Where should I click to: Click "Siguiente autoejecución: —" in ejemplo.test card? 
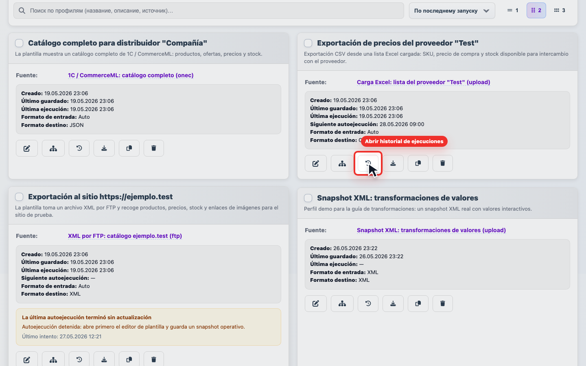click(x=58, y=278)
